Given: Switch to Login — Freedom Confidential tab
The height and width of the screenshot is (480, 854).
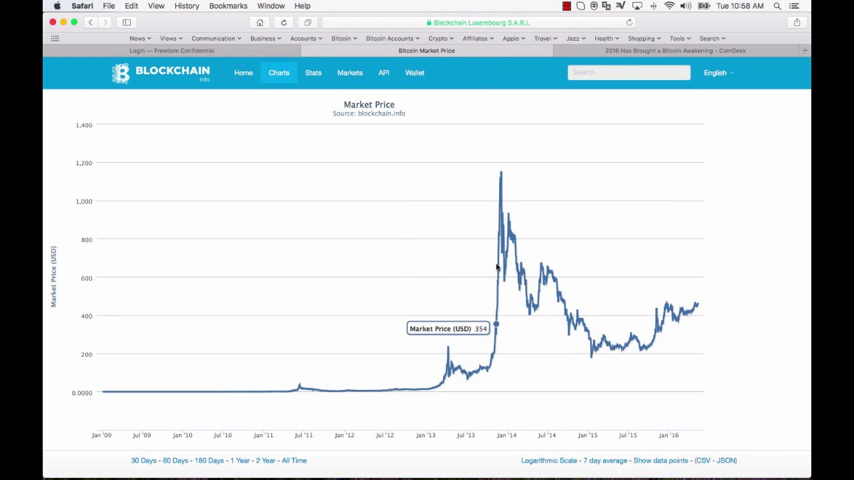Looking at the screenshot, I should (172, 51).
